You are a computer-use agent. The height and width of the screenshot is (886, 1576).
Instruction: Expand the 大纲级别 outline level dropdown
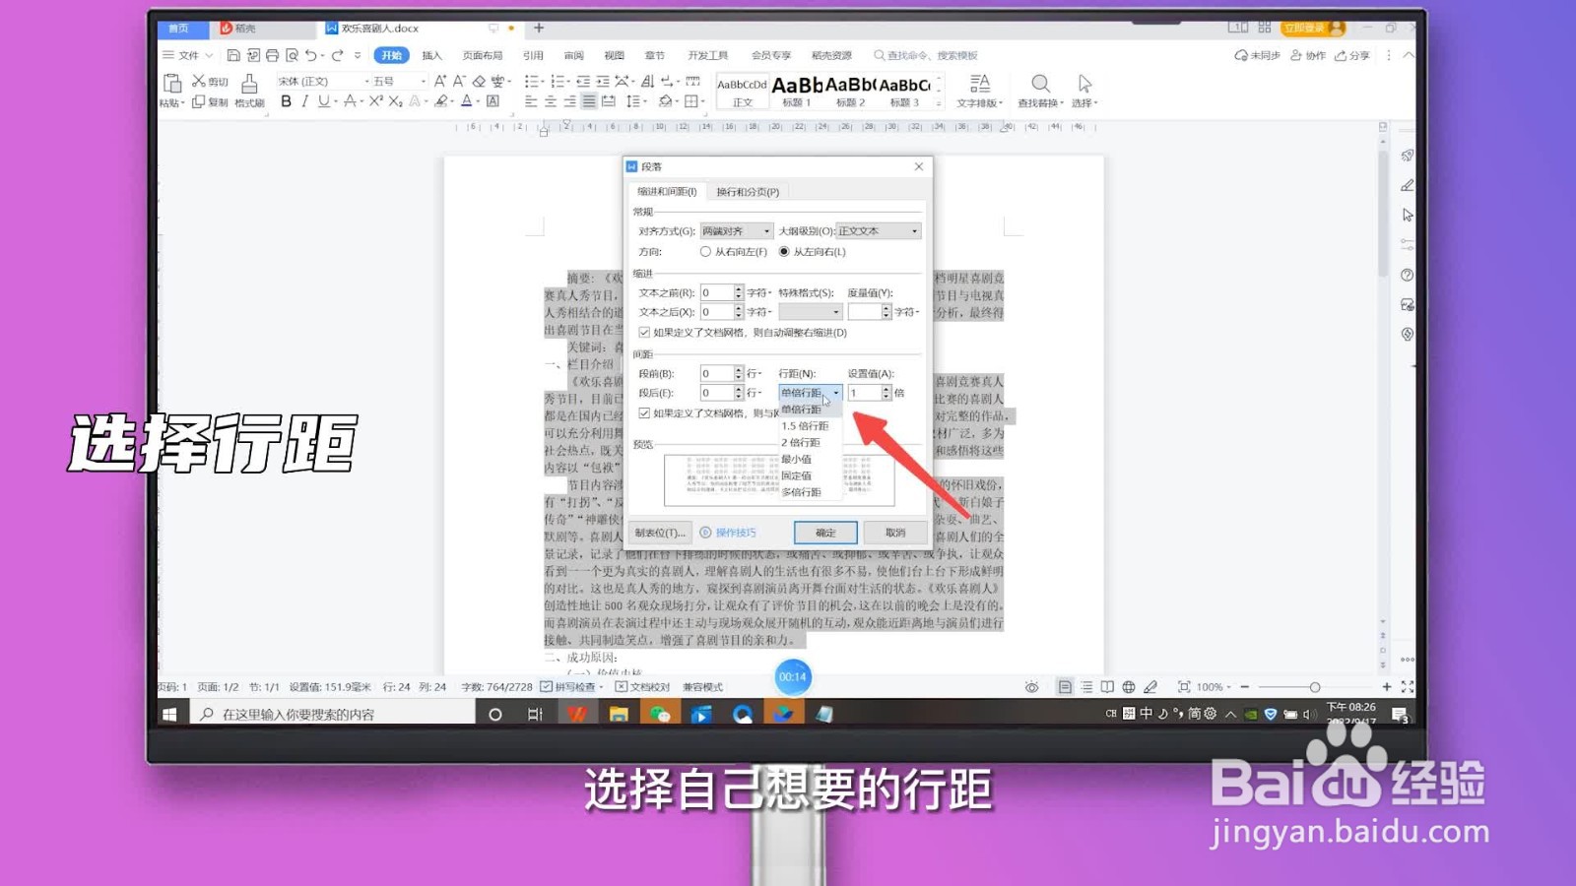876,230
